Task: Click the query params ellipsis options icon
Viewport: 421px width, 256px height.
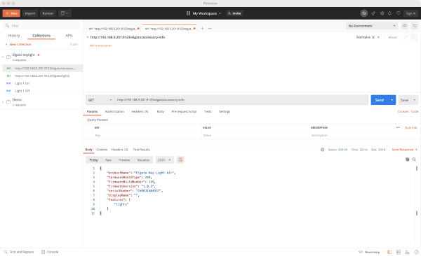Action: pyautogui.click(x=398, y=127)
